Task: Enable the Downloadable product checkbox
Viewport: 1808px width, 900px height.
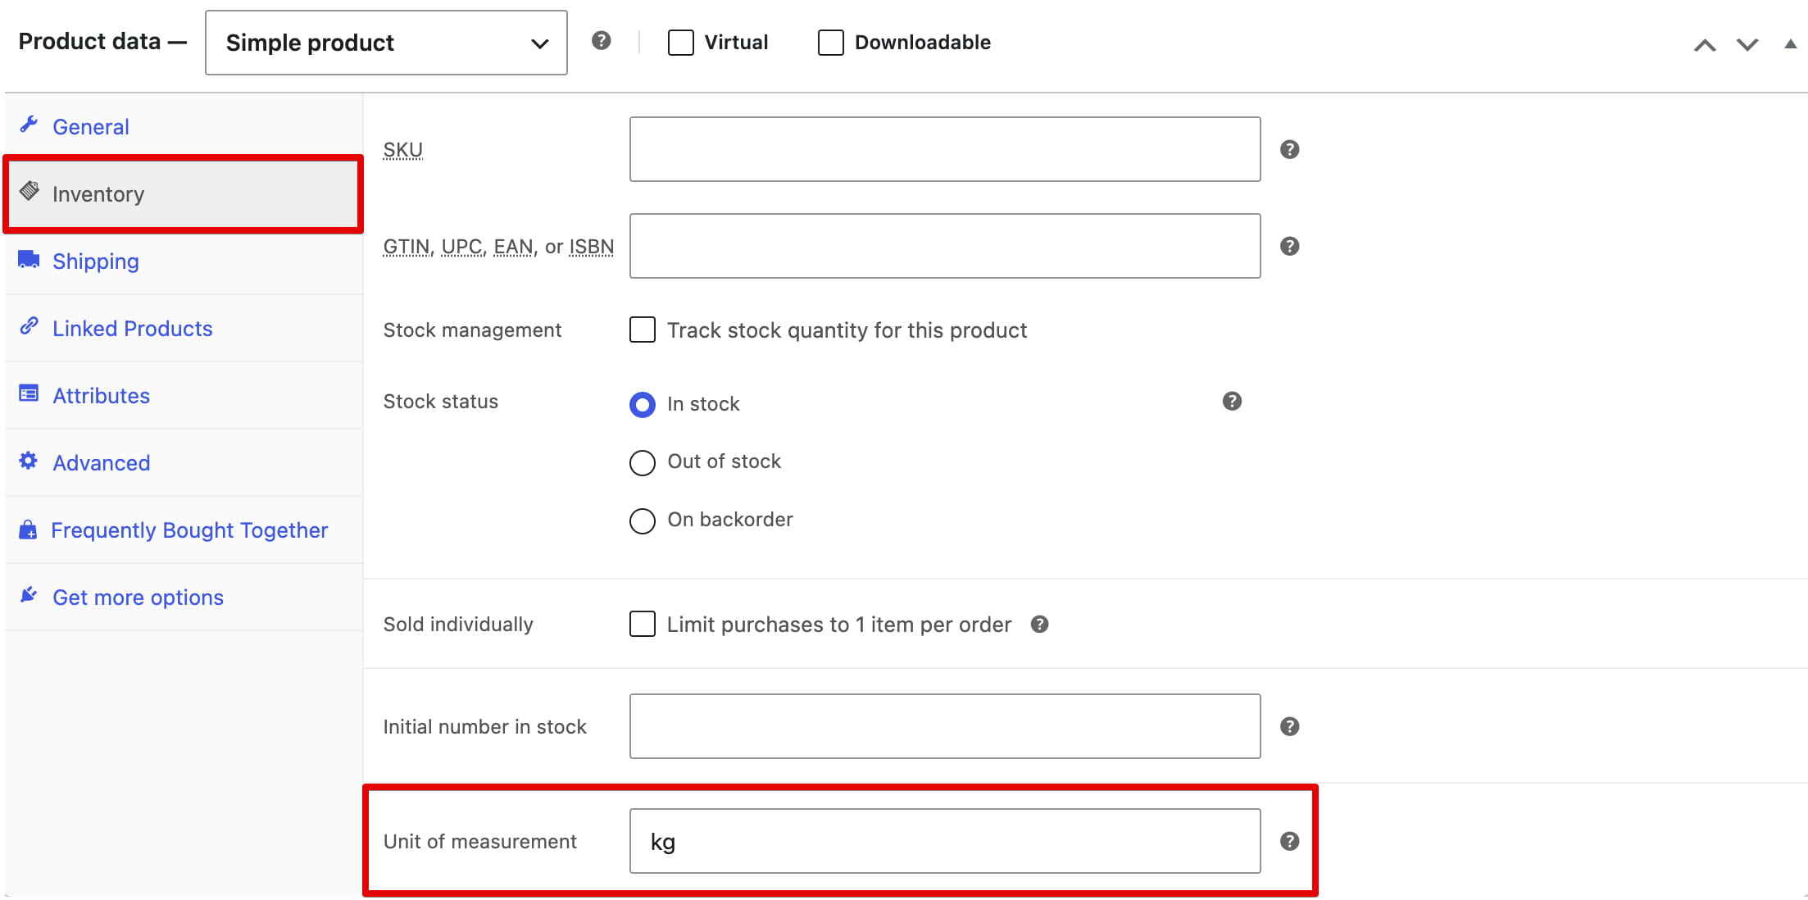Action: [x=831, y=43]
